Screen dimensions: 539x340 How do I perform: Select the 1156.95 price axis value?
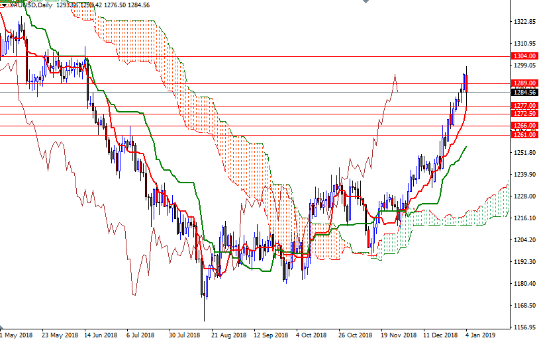[524, 327]
